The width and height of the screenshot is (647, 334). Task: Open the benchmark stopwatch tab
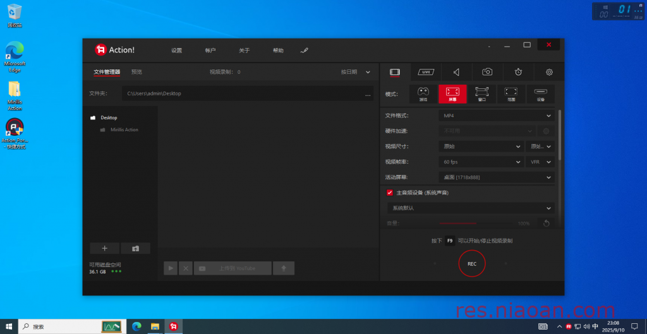(x=518, y=72)
